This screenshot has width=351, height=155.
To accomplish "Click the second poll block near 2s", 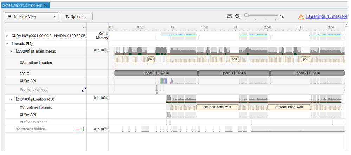I will click(x=234, y=59).
